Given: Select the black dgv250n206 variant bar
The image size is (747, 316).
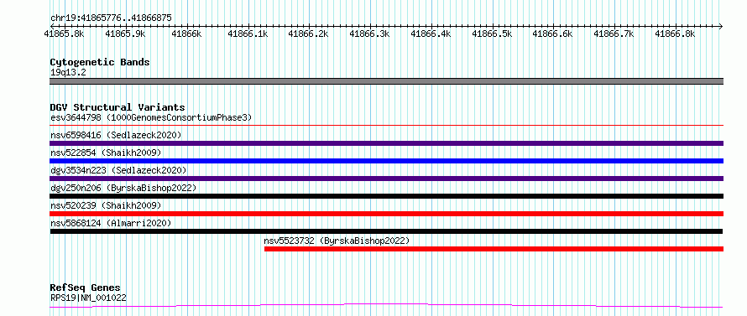Looking at the screenshot, I should (387, 196).
